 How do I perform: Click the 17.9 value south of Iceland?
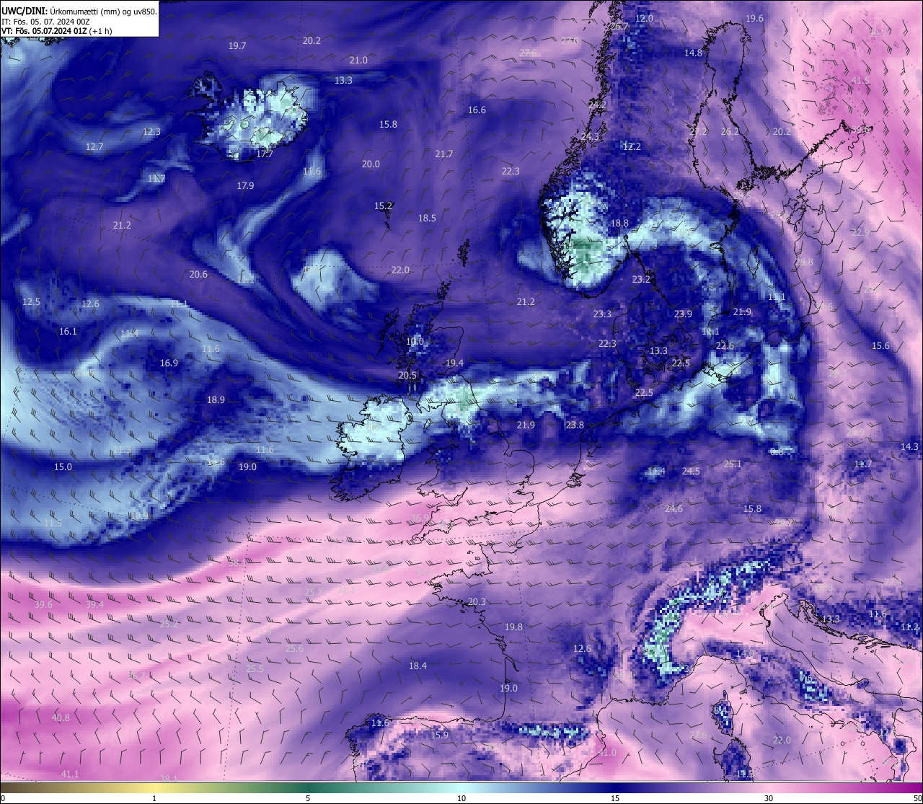245,185
